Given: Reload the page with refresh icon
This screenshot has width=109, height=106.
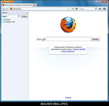Looking at the screenshot, I should point(72,9).
